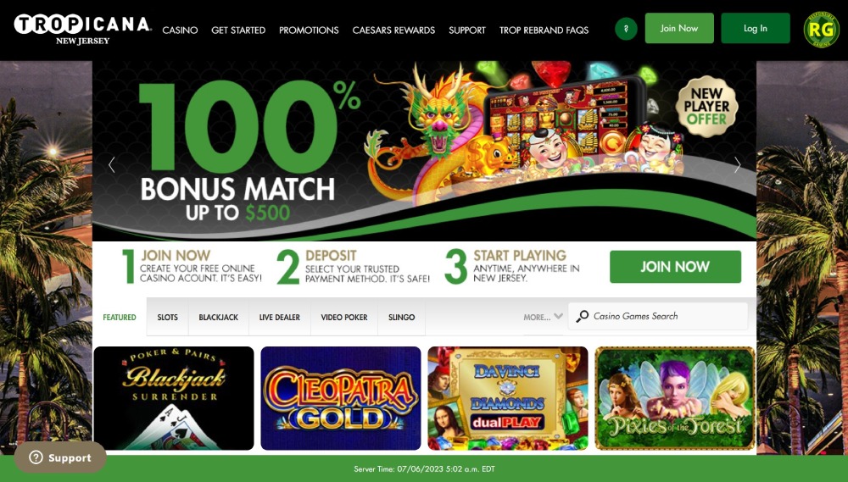Open the Pixies of the Forest game
Image resolution: width=848 pixels, height=482 pixels.
point(675,398)
